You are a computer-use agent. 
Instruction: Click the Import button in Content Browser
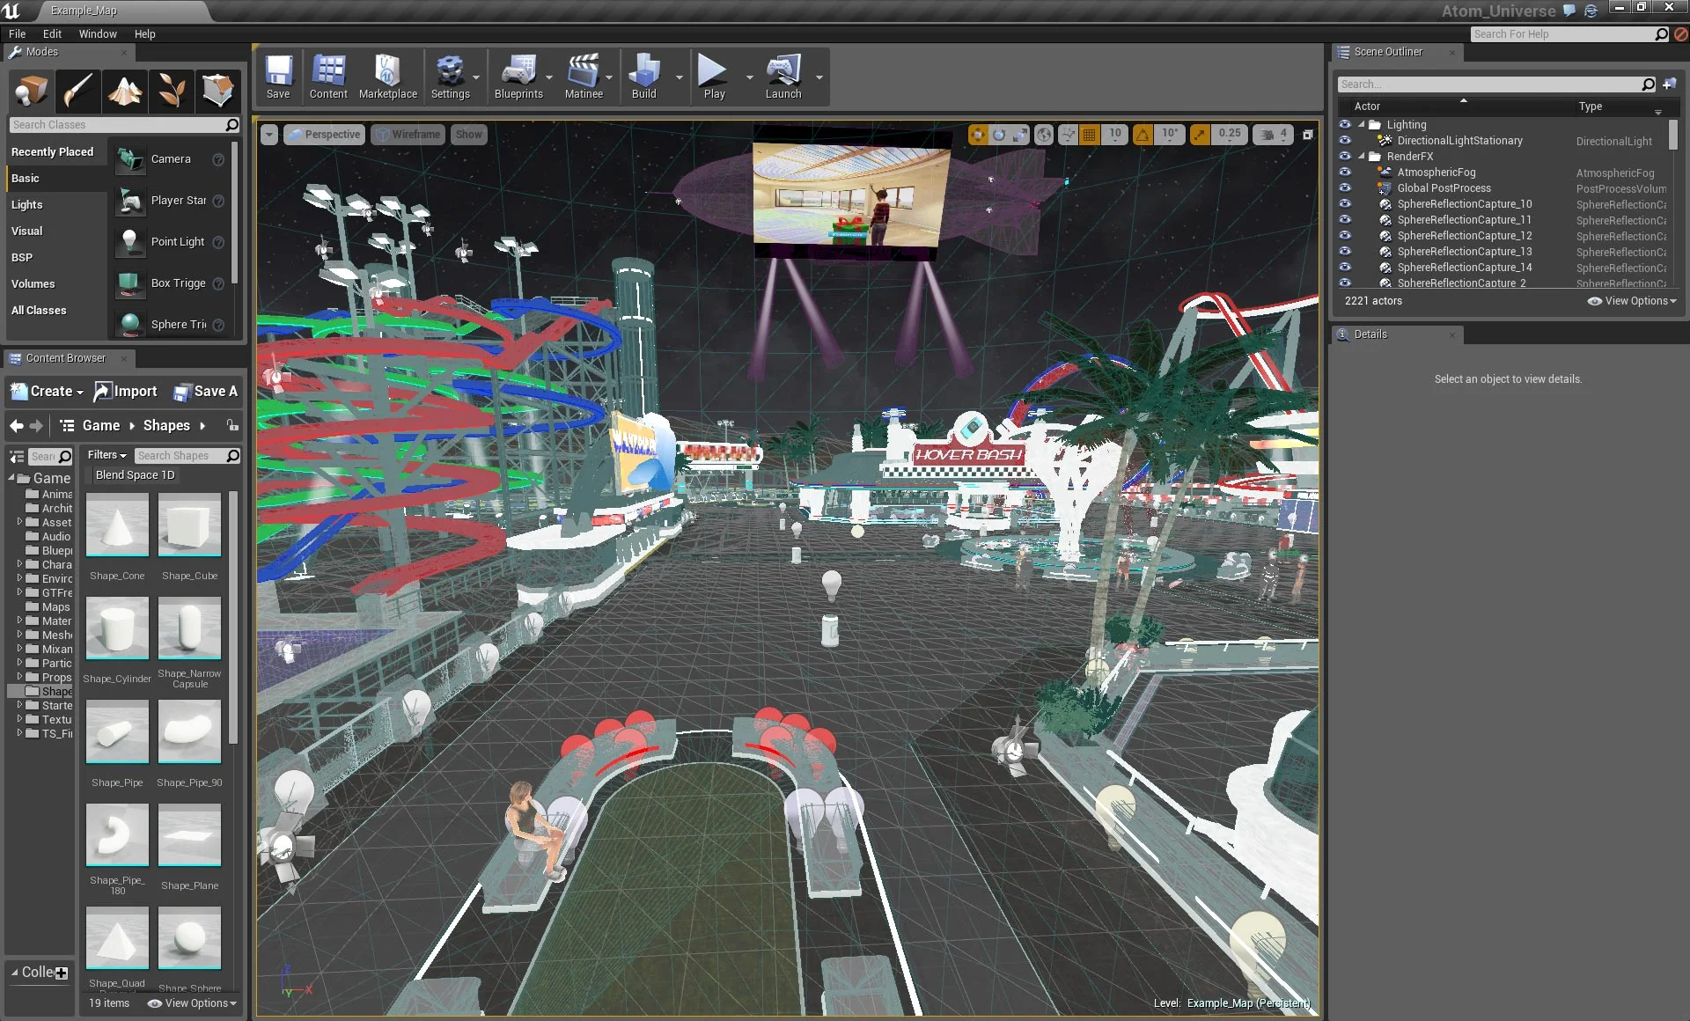(x=126, y=392)
